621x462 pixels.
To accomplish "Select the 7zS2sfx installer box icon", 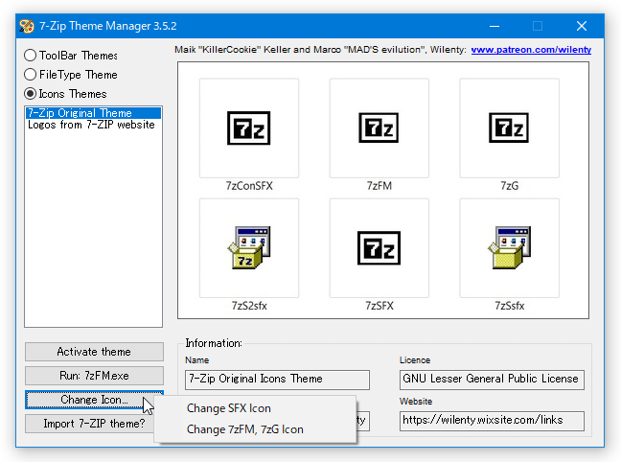I will pos(249,248).
